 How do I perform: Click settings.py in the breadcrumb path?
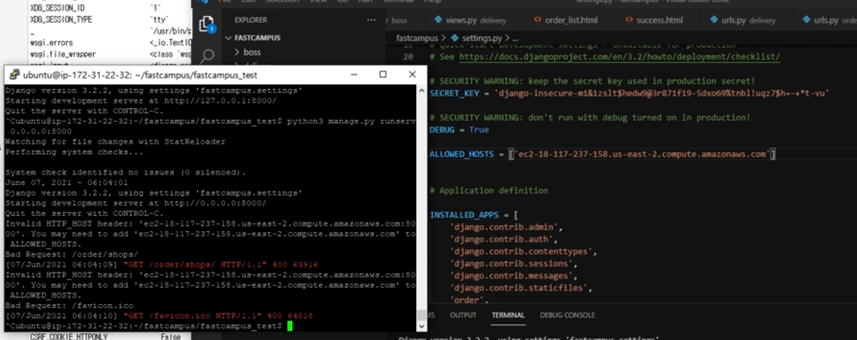(x=481, y=38)
